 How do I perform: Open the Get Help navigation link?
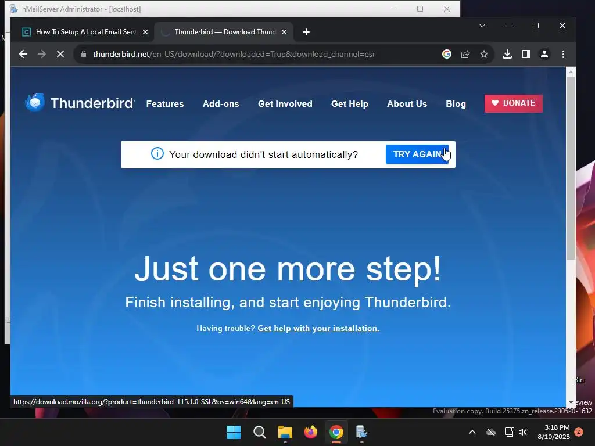[349, 104]
